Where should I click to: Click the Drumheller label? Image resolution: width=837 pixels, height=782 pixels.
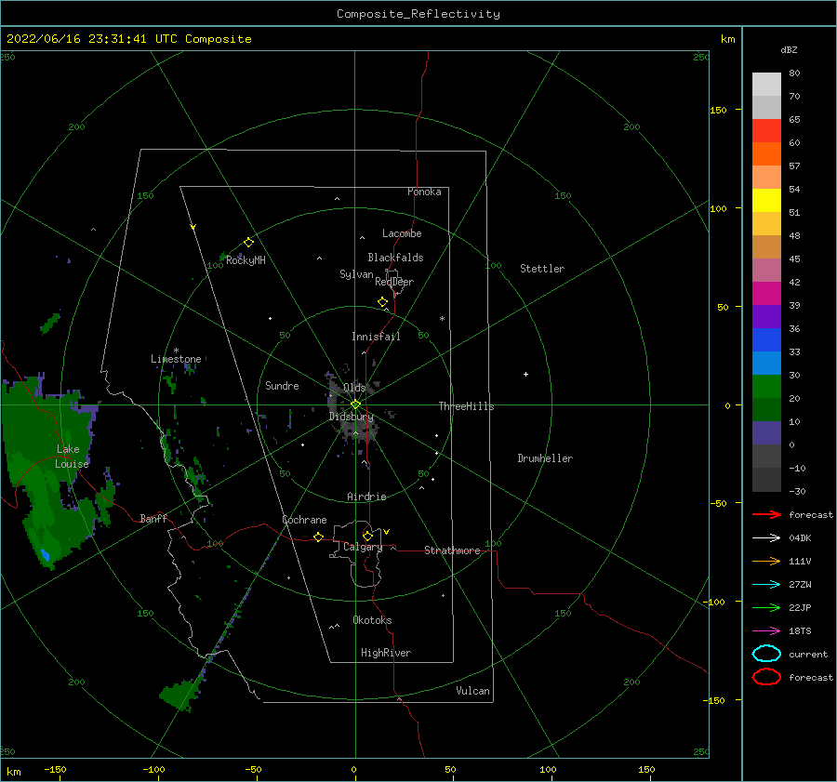tap(545, 458)
